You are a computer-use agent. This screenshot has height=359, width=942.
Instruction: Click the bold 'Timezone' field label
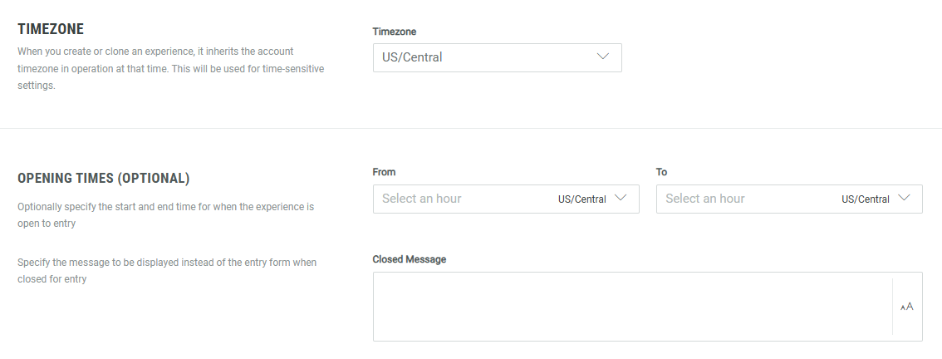395,32
